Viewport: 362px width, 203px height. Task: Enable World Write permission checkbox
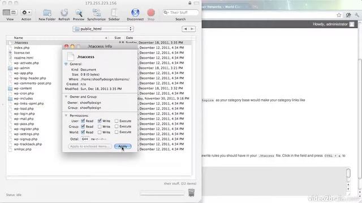[100, 132]
